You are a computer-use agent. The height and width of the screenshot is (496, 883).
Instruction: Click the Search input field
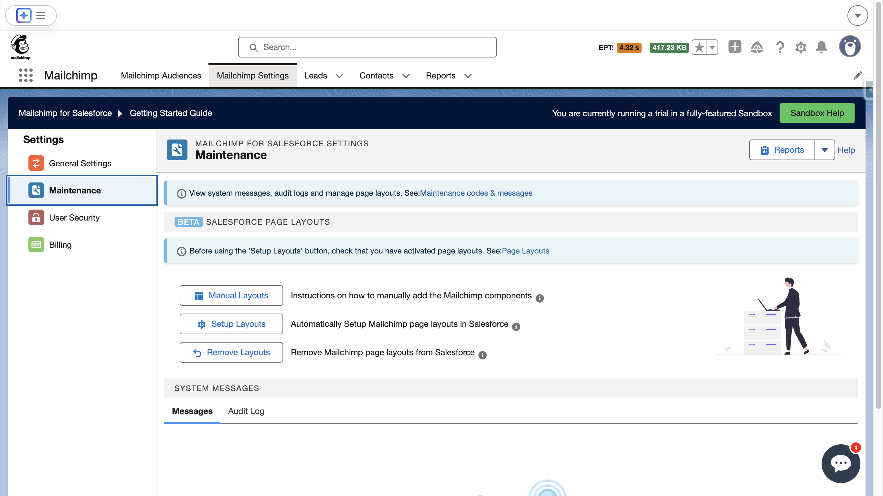click(367, 47)
